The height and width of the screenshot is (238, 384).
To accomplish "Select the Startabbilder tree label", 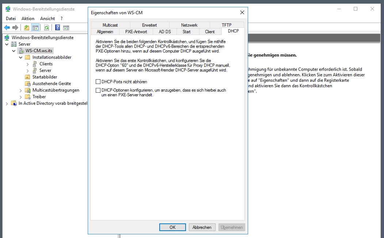I will [45, 77].
